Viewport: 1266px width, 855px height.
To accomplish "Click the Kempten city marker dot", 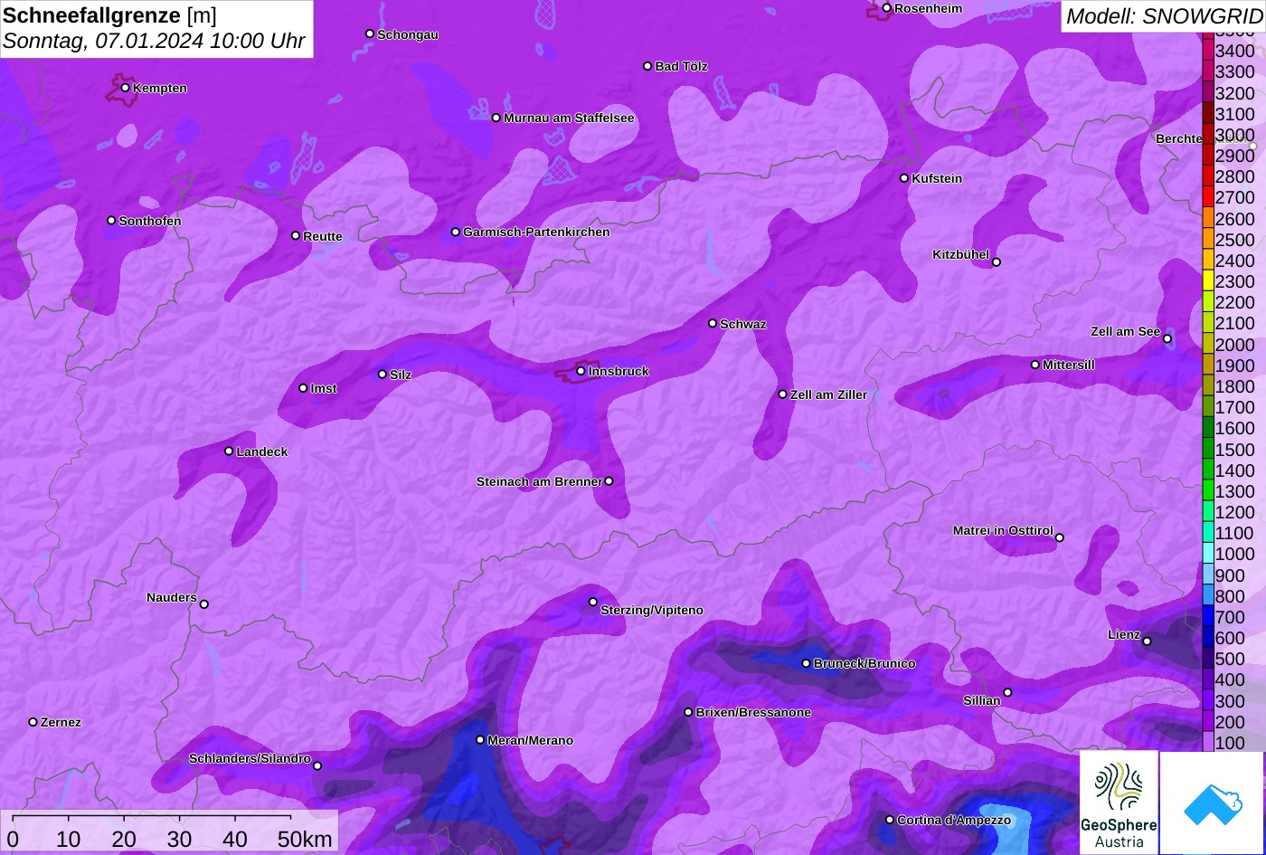I will click(x=126, y=88).
